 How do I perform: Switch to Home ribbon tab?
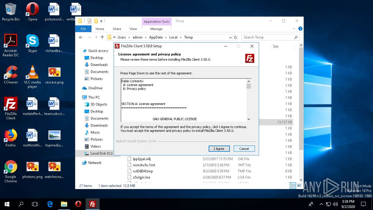[x=100, y=29]
